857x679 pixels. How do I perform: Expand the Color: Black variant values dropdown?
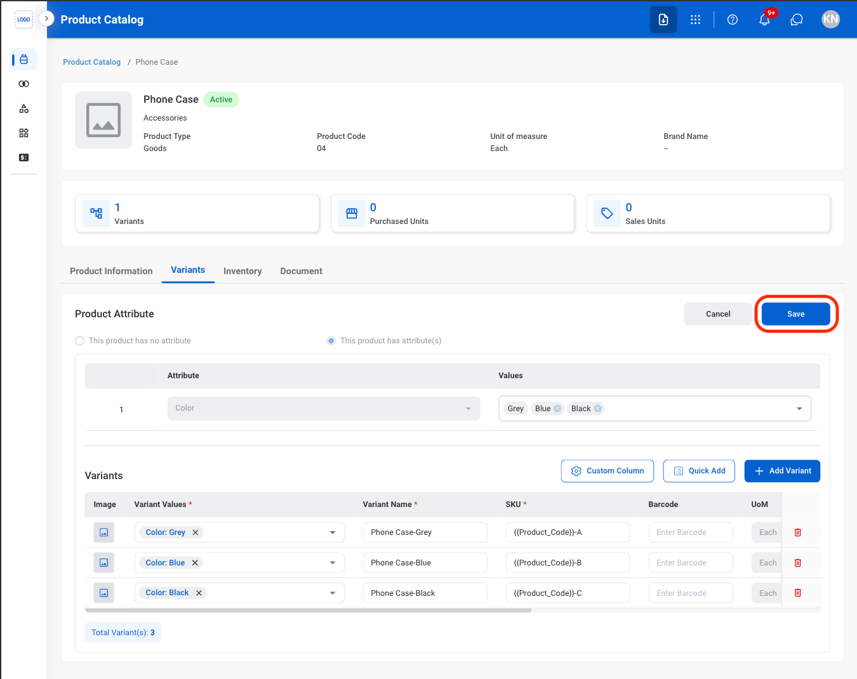(333, 593)
